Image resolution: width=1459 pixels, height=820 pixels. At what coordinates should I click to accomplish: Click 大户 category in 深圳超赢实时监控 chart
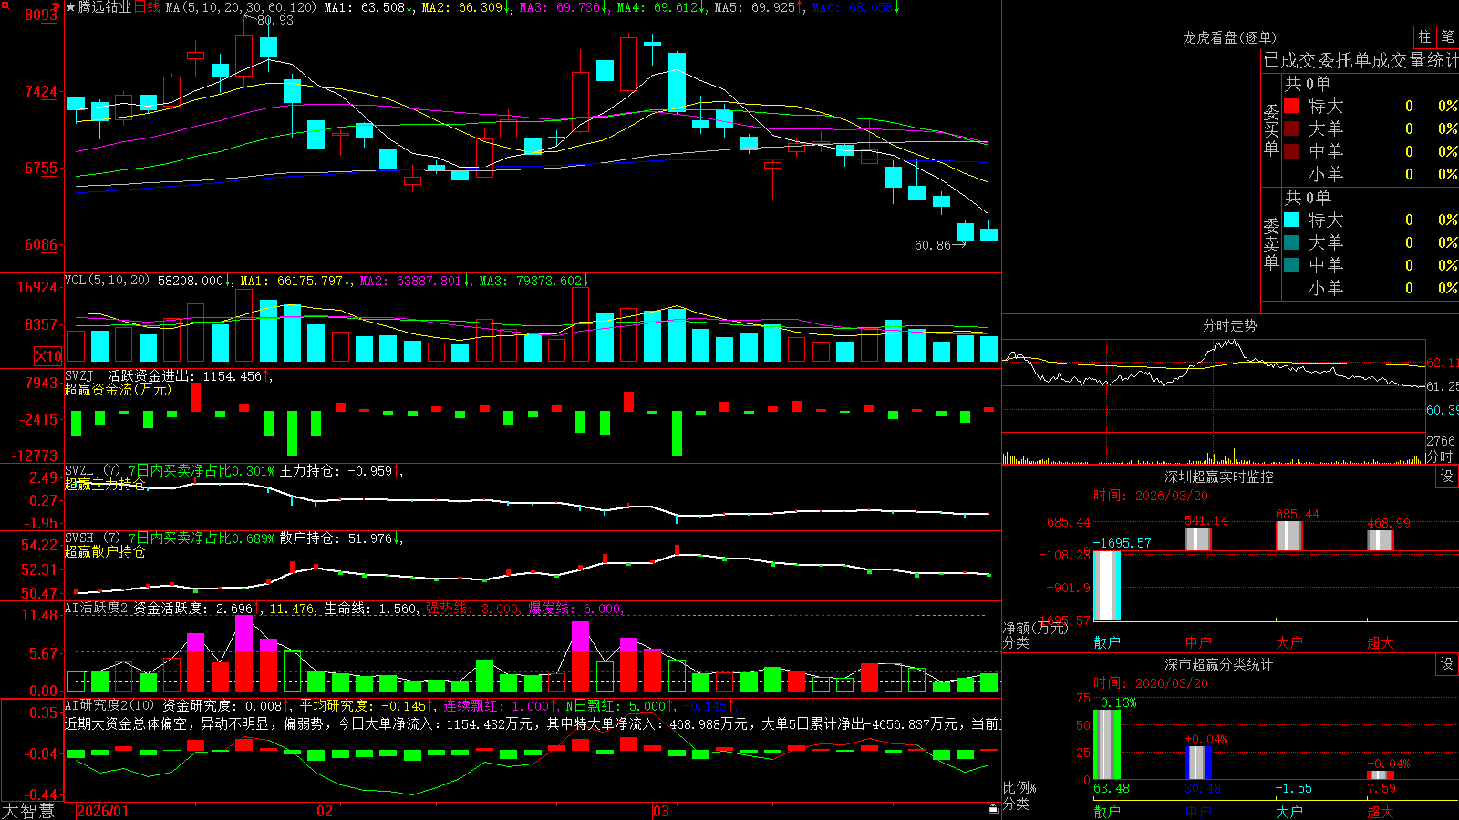pyautogui.click(x=1289, y=642)
